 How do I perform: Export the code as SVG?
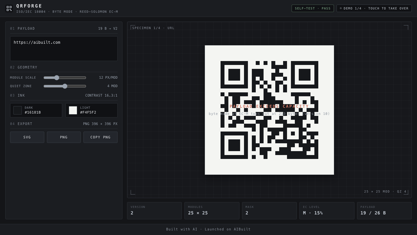[27, 137]
